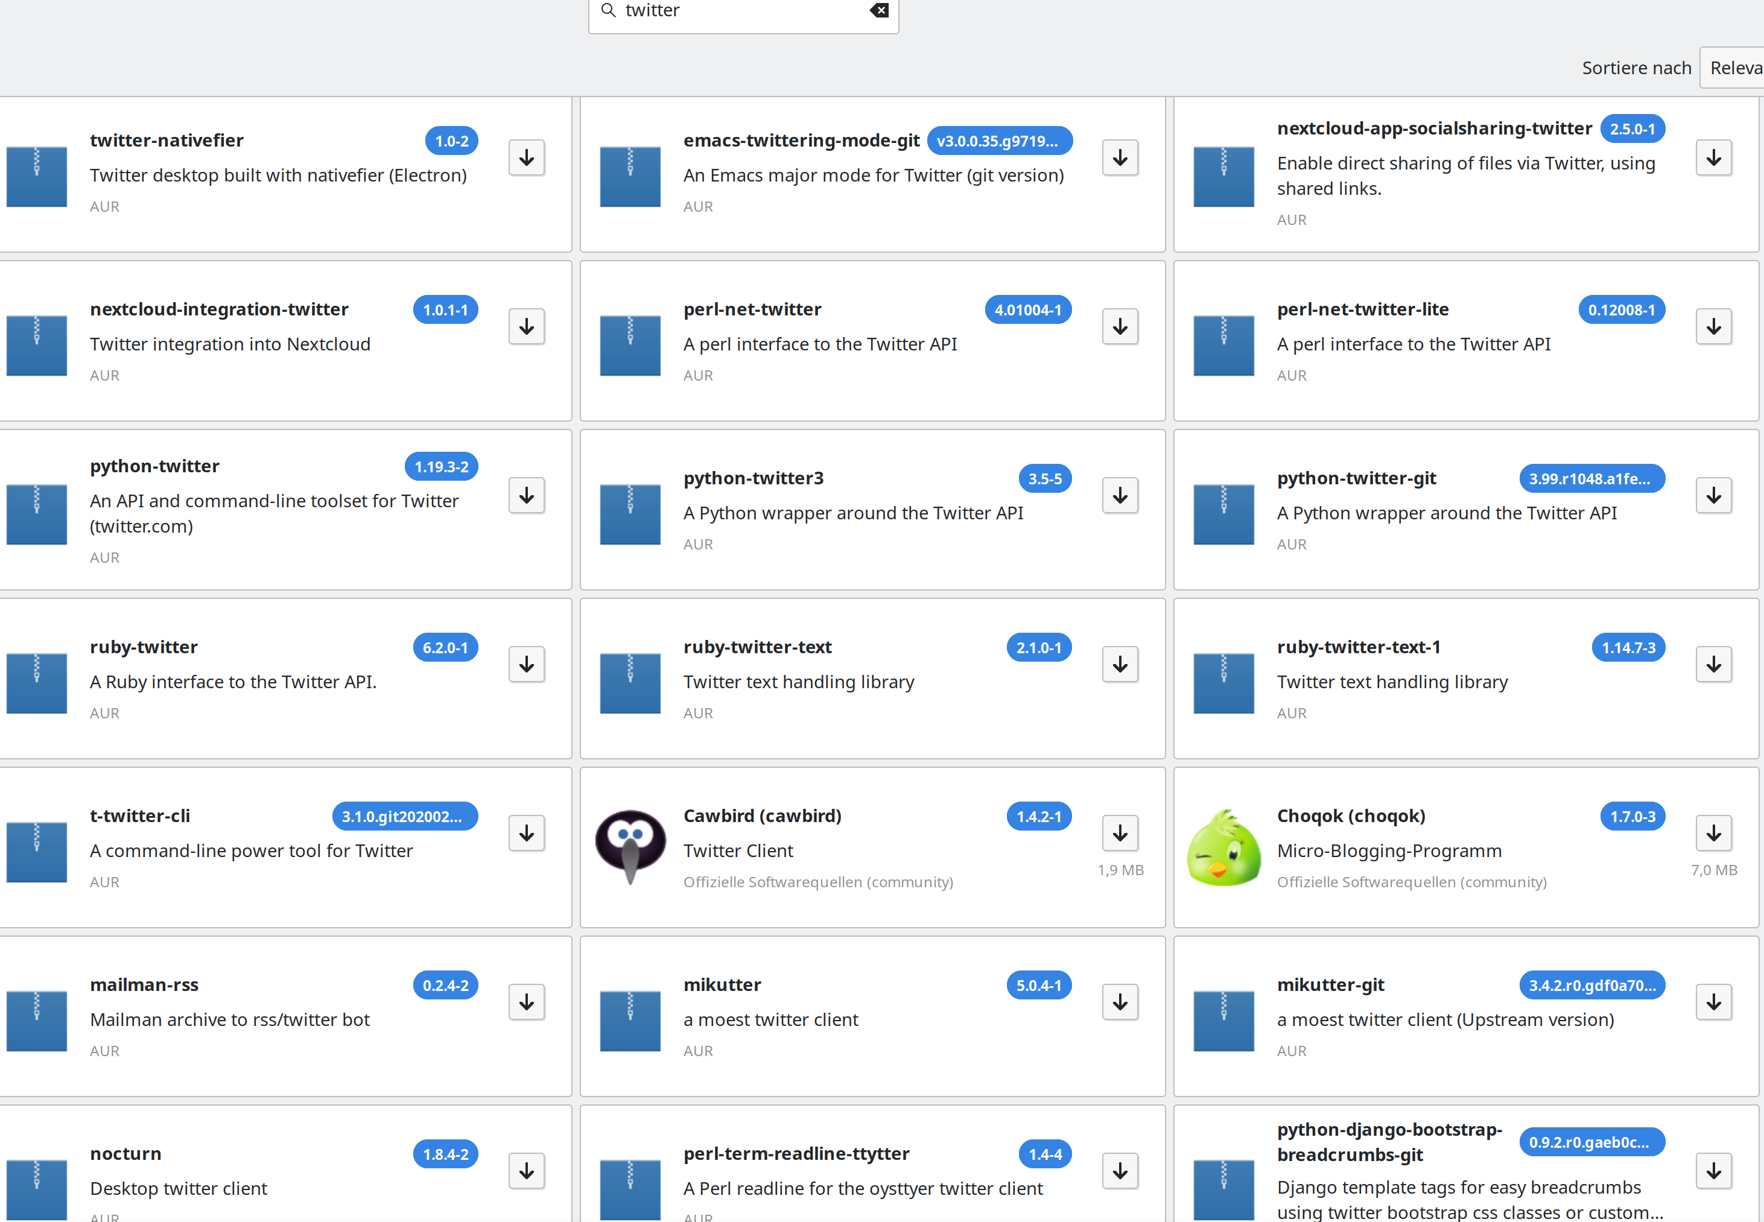Click the install arrow for nocturn
Screen dimensions: 1764x1222
527,1171
